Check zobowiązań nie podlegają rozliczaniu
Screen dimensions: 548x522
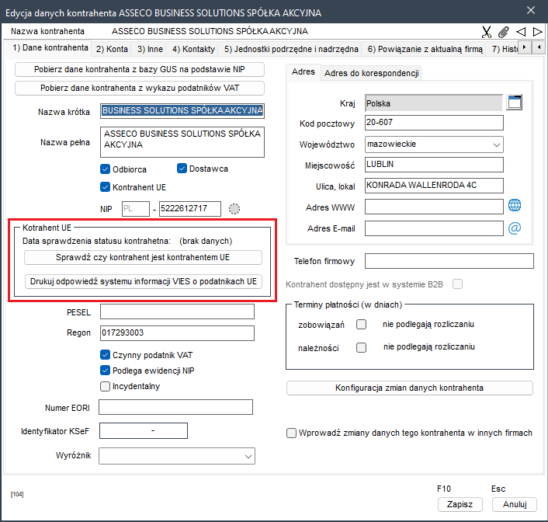tap(362, 325)
